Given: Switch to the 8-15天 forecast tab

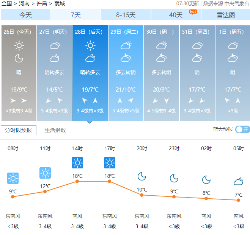Looking at the screenshot, I should coord(126,15).
